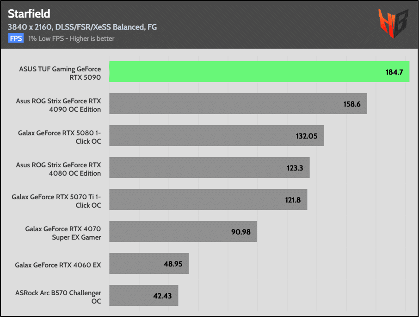
Task: Select the Galax GeForce RTX 5080 1-Click OC label
Action: (59, 137)
